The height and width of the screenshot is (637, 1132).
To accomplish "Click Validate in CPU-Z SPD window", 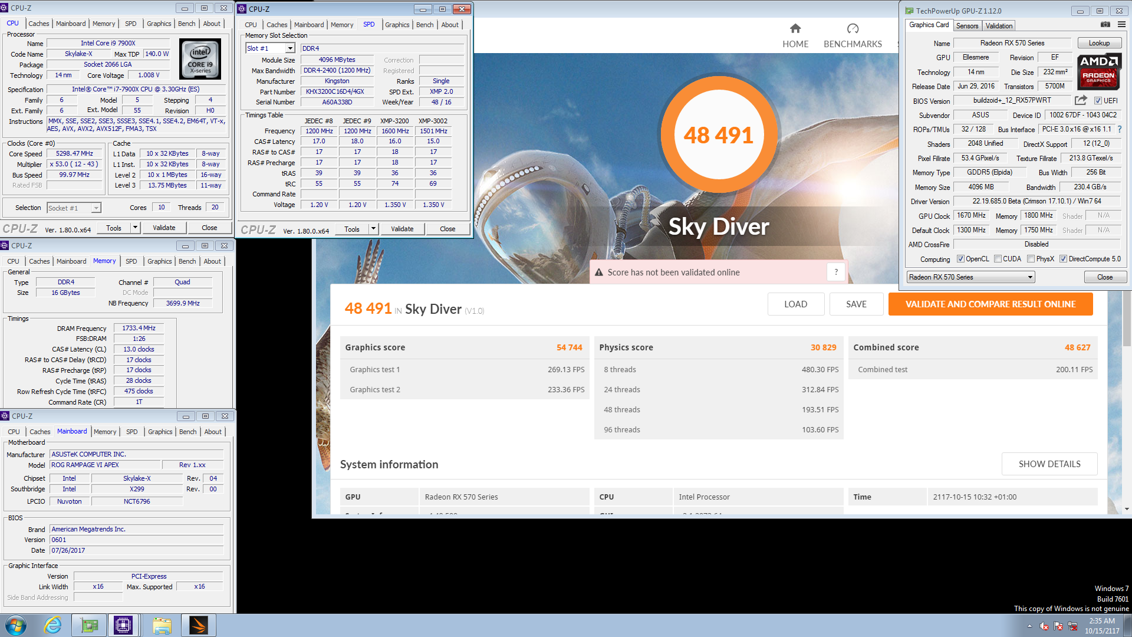I will 402,229.
